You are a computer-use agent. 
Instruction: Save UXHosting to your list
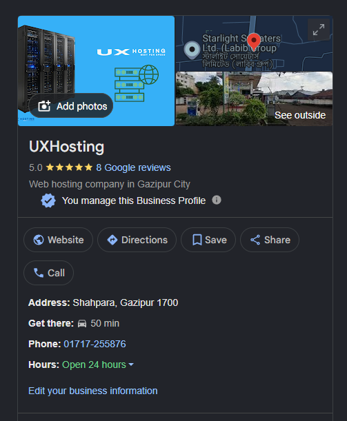tap(208, 240)
